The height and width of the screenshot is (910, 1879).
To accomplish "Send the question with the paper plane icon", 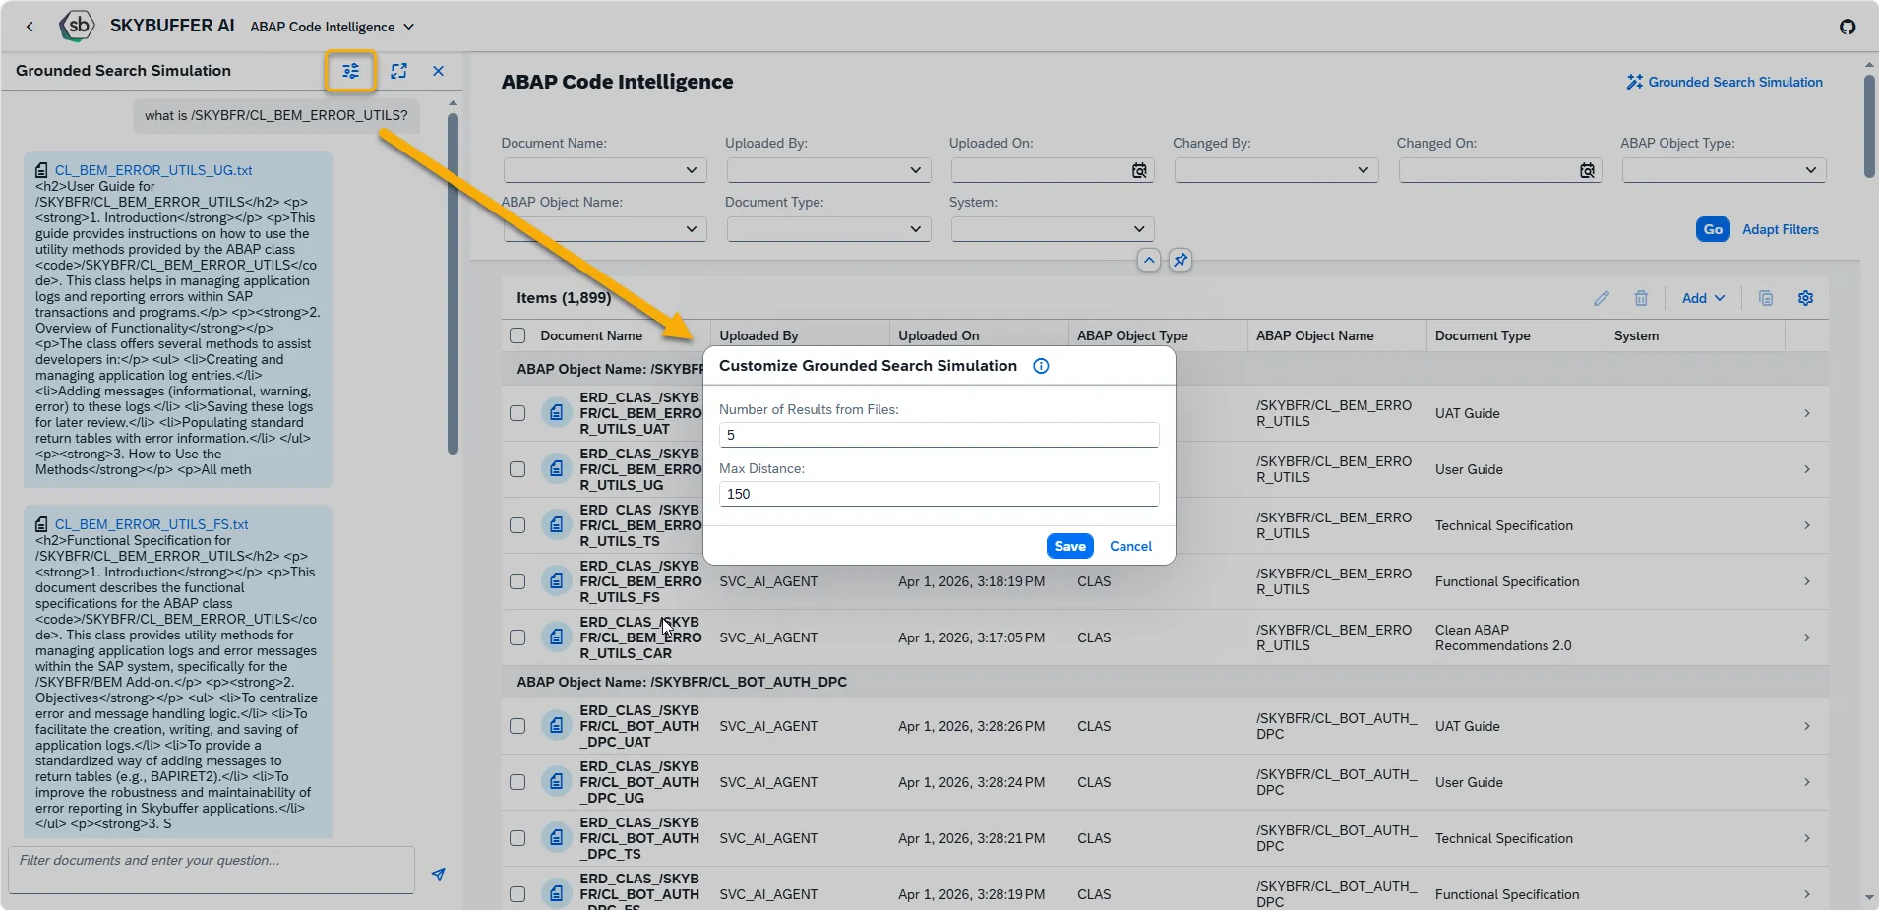I will tap(439, 874).
